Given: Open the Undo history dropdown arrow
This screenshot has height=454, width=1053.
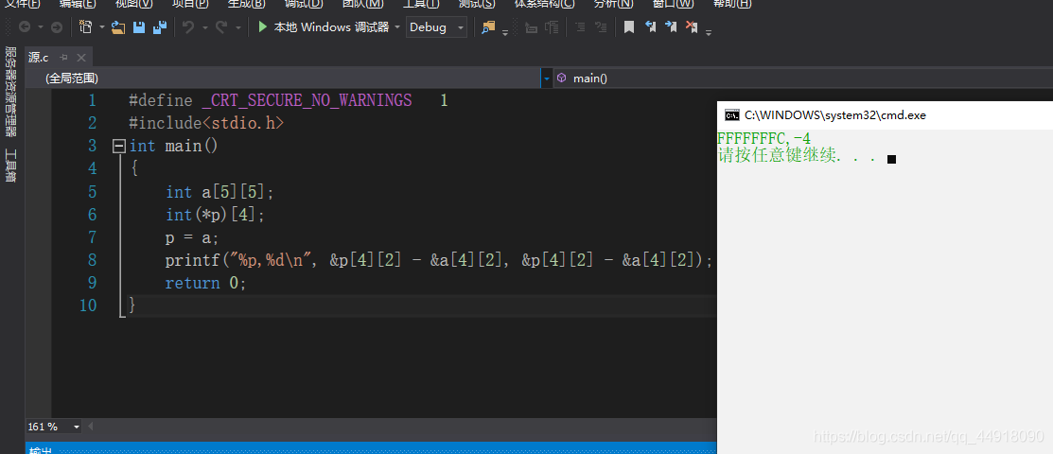Looking at the screenshot, I should [x=204, y=27].
